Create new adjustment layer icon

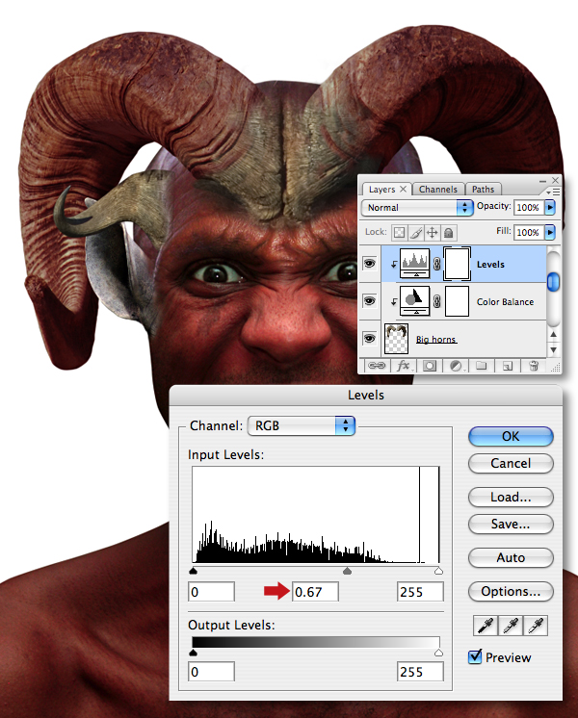click(456, 366)
